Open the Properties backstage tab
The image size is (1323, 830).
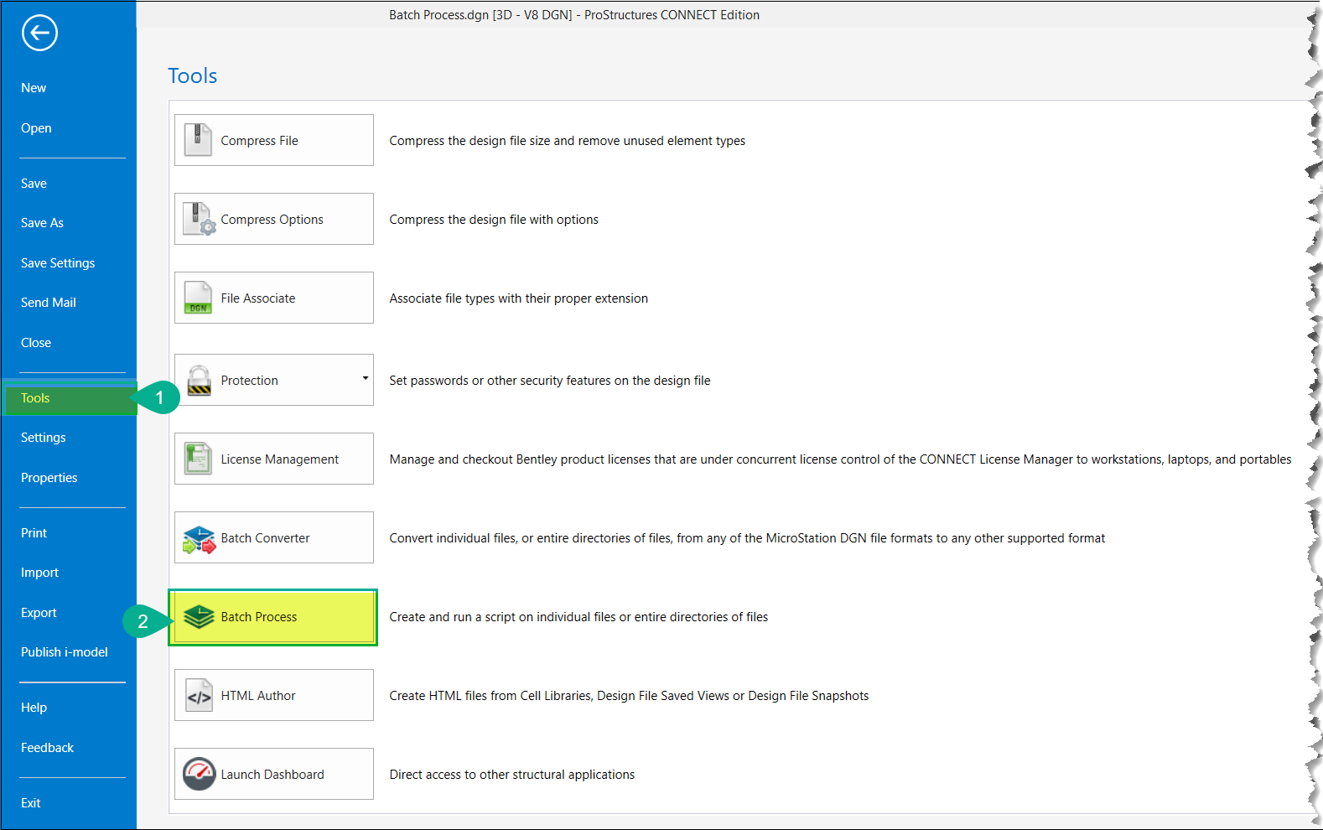pos(49,478)
